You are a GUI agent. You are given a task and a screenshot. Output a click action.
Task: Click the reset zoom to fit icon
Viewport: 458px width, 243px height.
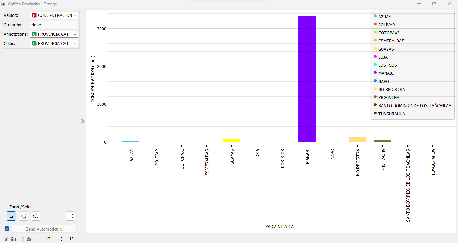coord(70,216)
